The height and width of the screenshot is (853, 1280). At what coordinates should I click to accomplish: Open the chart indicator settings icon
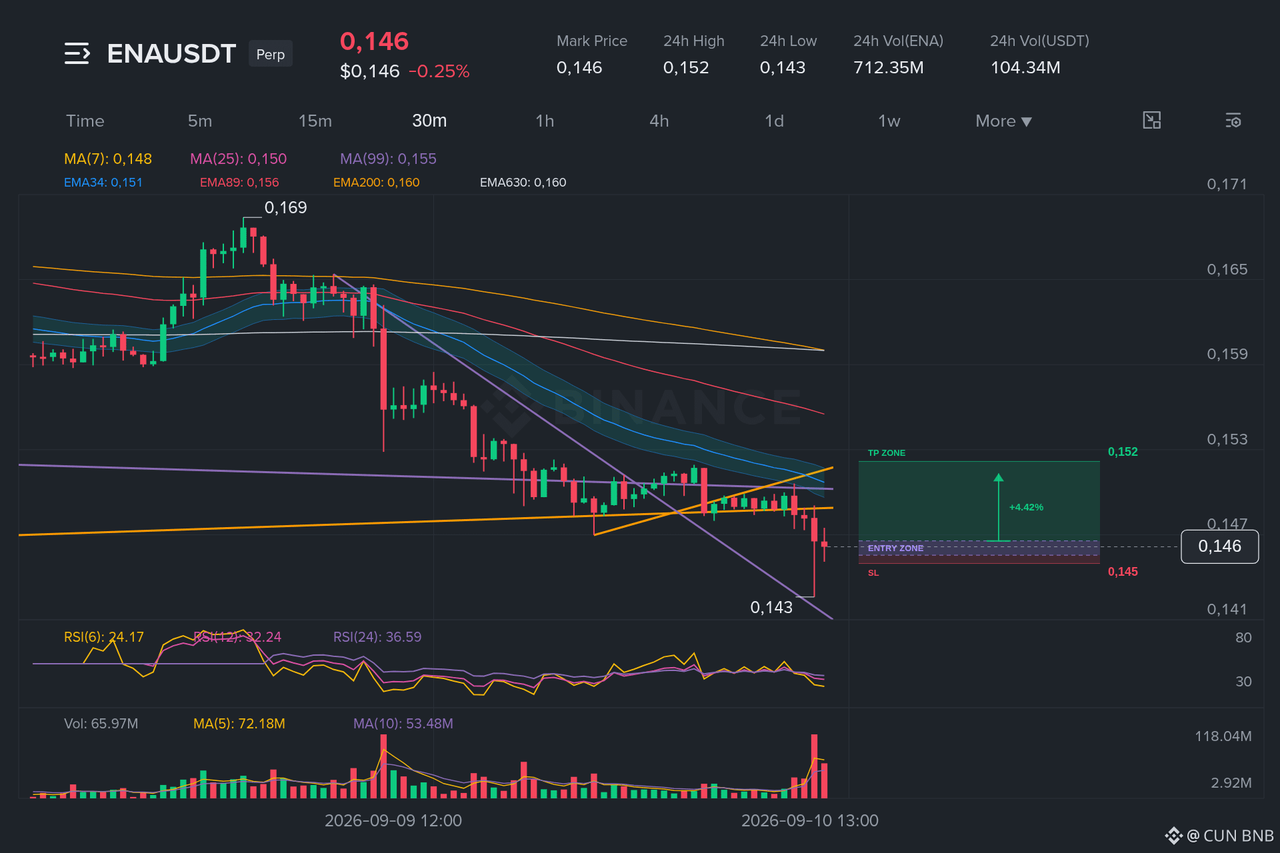pyautogui.click(x=1233, y=121)
